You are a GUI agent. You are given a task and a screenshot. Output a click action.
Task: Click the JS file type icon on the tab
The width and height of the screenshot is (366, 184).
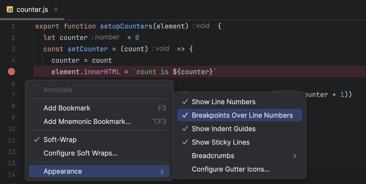pyautogui.click(x=10, y=10)
